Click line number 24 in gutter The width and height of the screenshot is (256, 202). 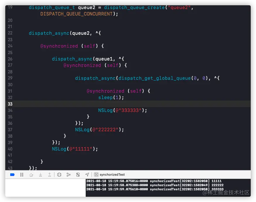(10, 46)
